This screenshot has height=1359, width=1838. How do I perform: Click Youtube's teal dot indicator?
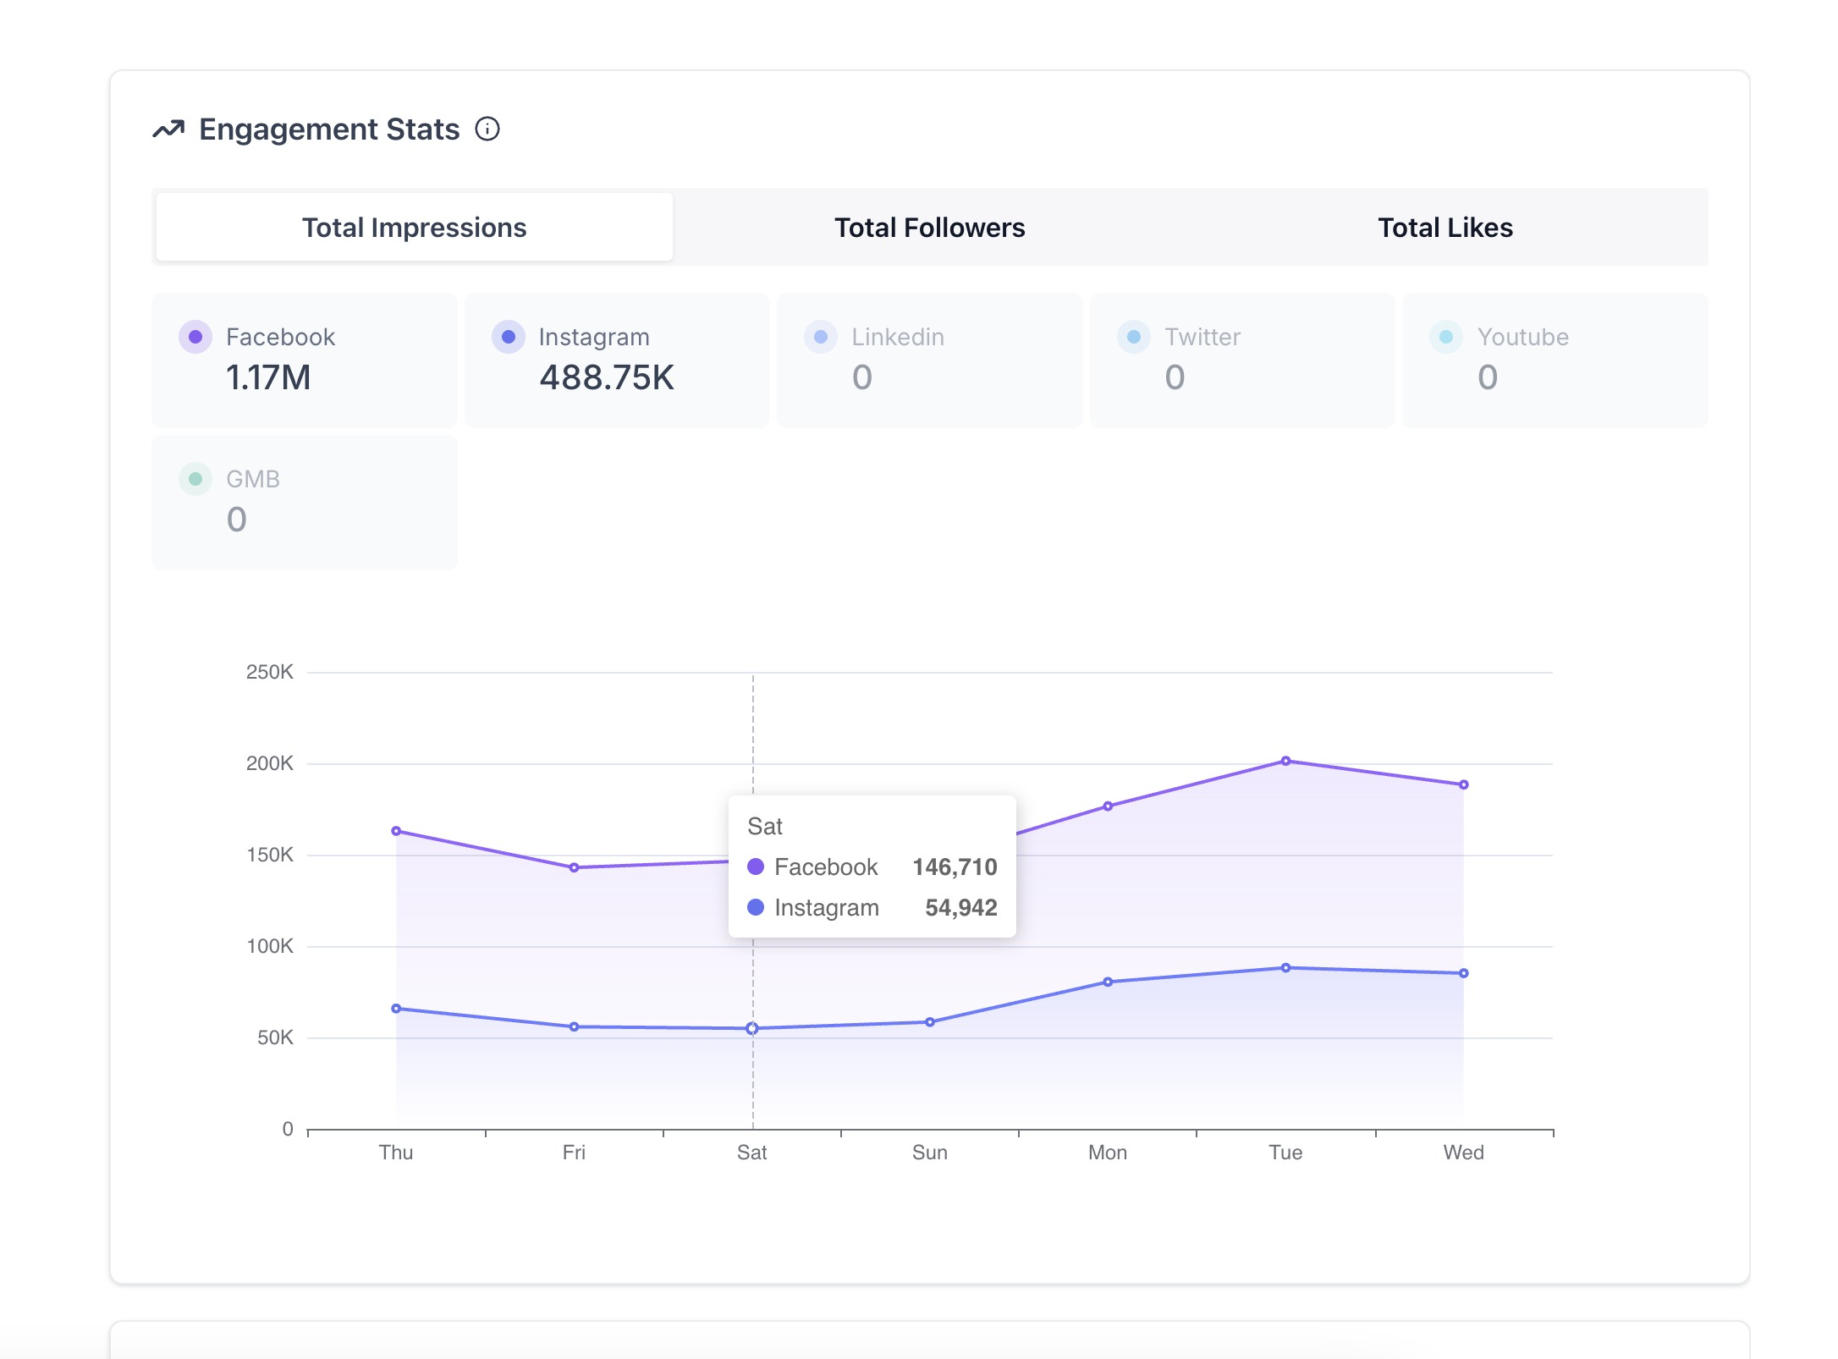pyautogui.click(x=1446, y=337)
